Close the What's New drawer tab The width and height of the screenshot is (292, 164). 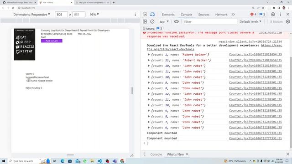coord(187,154)
